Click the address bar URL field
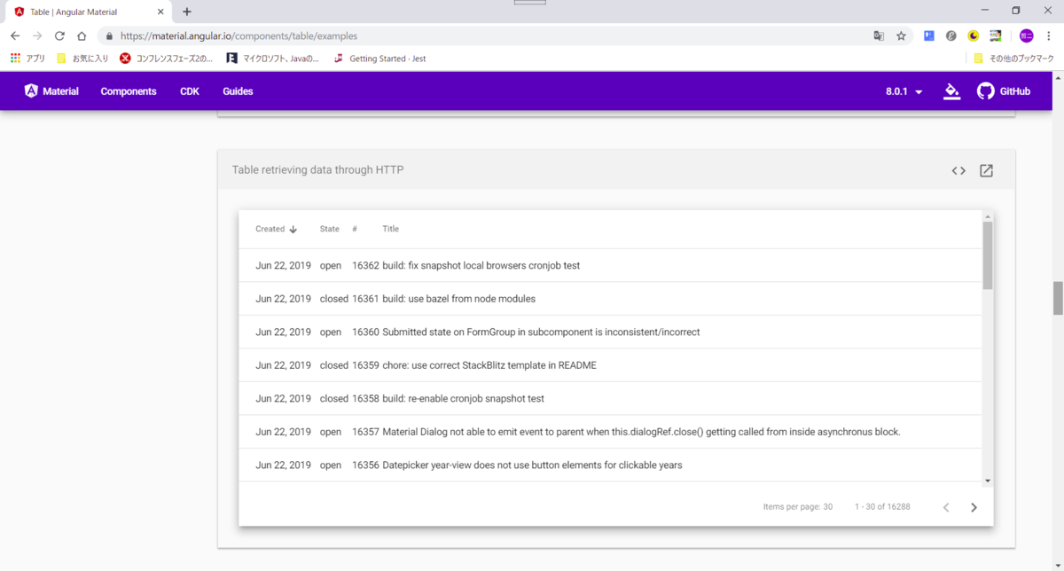This screenshot has height=571, width=1064. (x=266, y=35)
